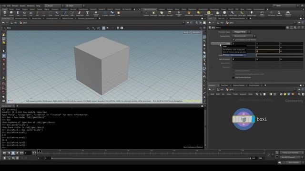Open the network editor Tools menu
This screenshot has height=171, width=305.
pyautogui.click(x=235, y=94)
